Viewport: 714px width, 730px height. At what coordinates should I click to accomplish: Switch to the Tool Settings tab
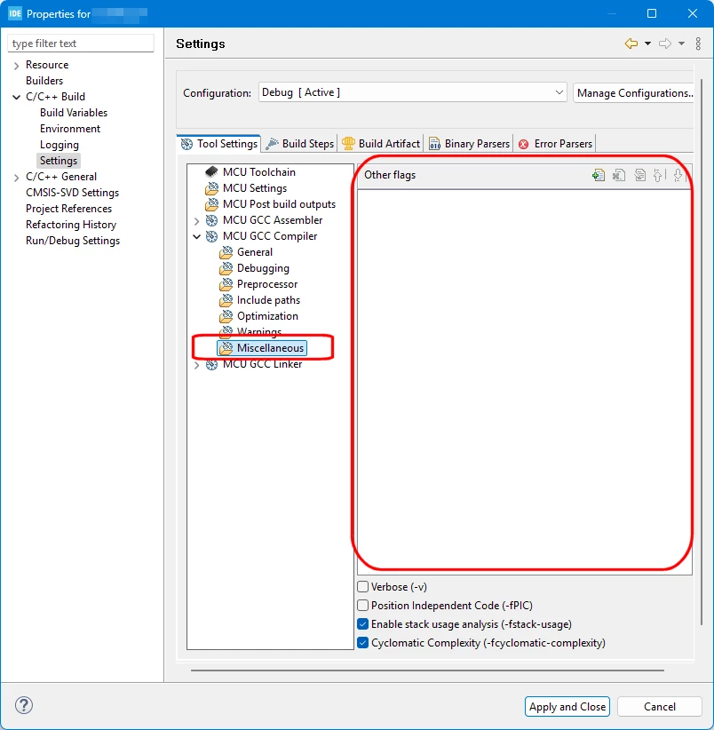[218, 143]
